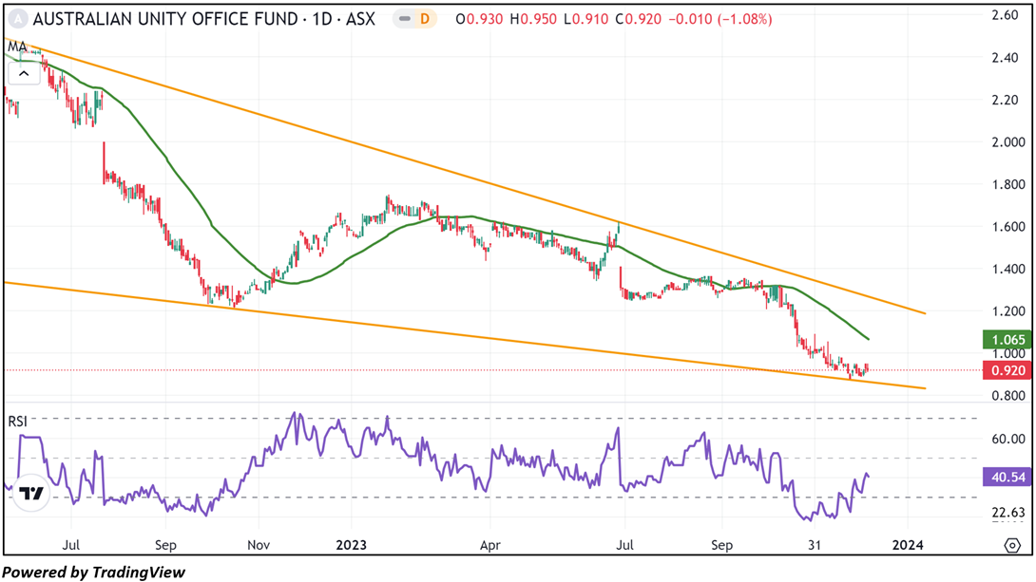This screenshot has height=582, width=1036.
Task: Click the 31 date label on time axis
Action: click(814, 545)
